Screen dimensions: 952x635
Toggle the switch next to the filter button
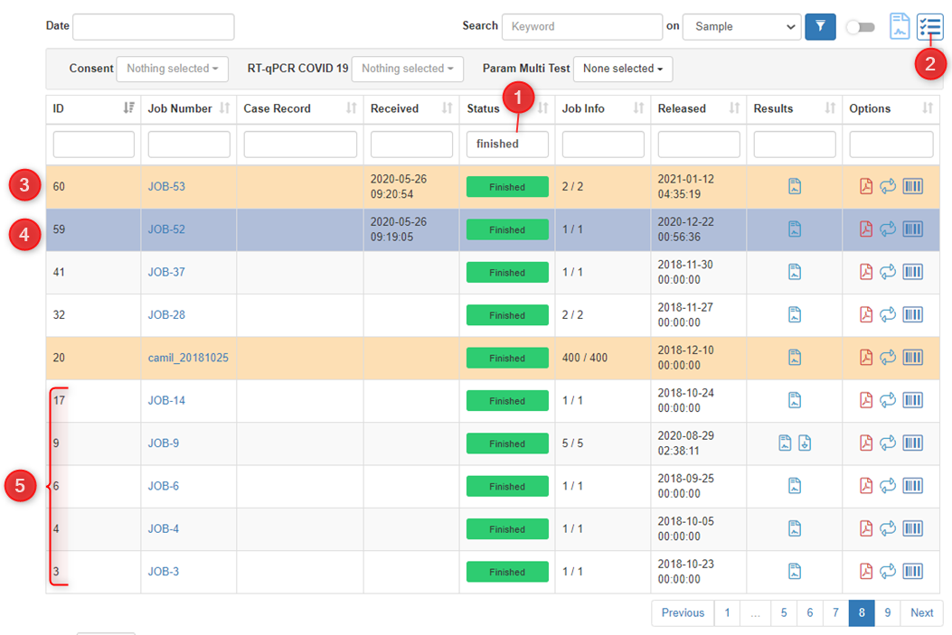861,27
